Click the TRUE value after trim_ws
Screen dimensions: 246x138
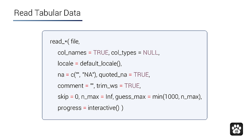[132, 86]
